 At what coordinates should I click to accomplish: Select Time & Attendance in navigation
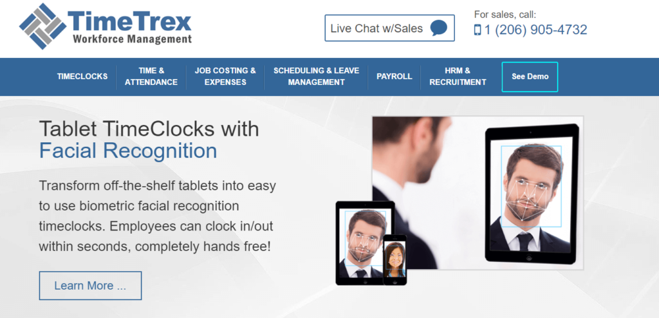click(x=151, y=77)
